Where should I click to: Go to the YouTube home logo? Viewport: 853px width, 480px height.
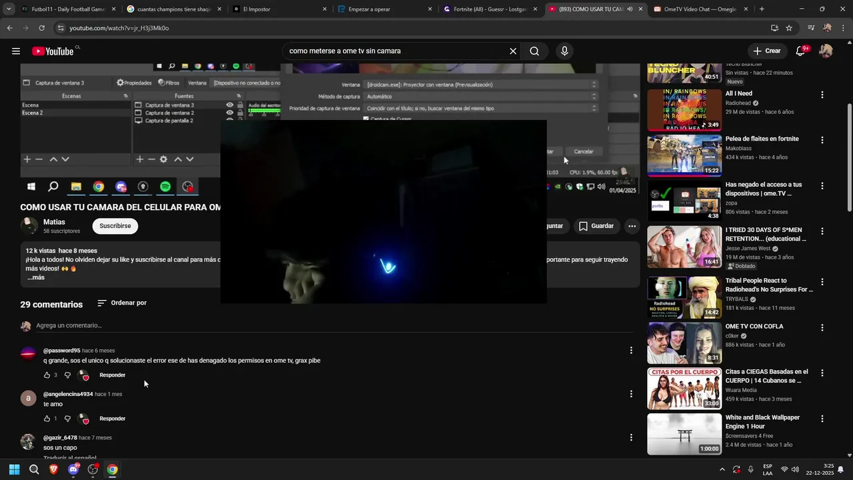tap(53, 51)
